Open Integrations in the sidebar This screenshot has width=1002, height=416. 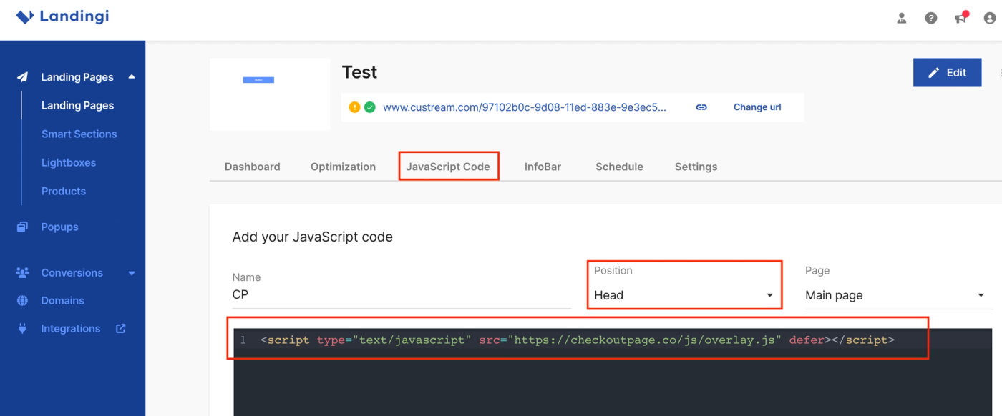tap(71, 329)
